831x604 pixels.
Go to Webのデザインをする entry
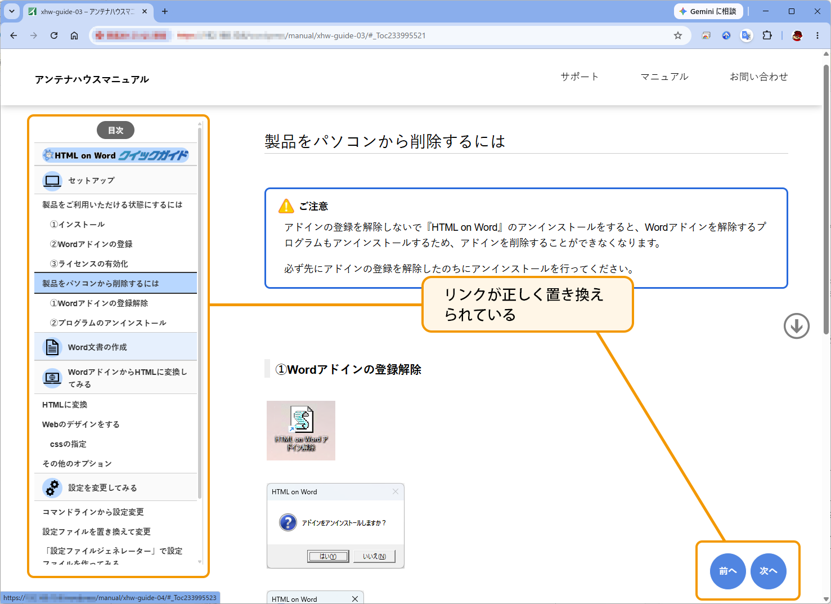tap(81, 424)
